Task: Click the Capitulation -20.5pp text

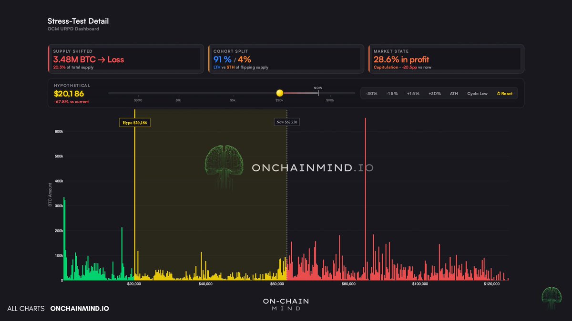Action: (x=404, y=67)
